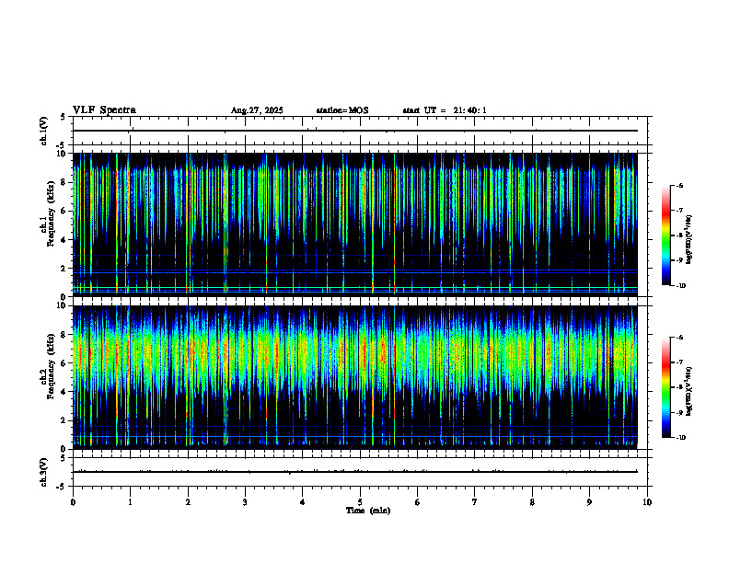Click time axis tick label "4"
Viewport: 729px width, 563px height.
[x=303, y=502]
